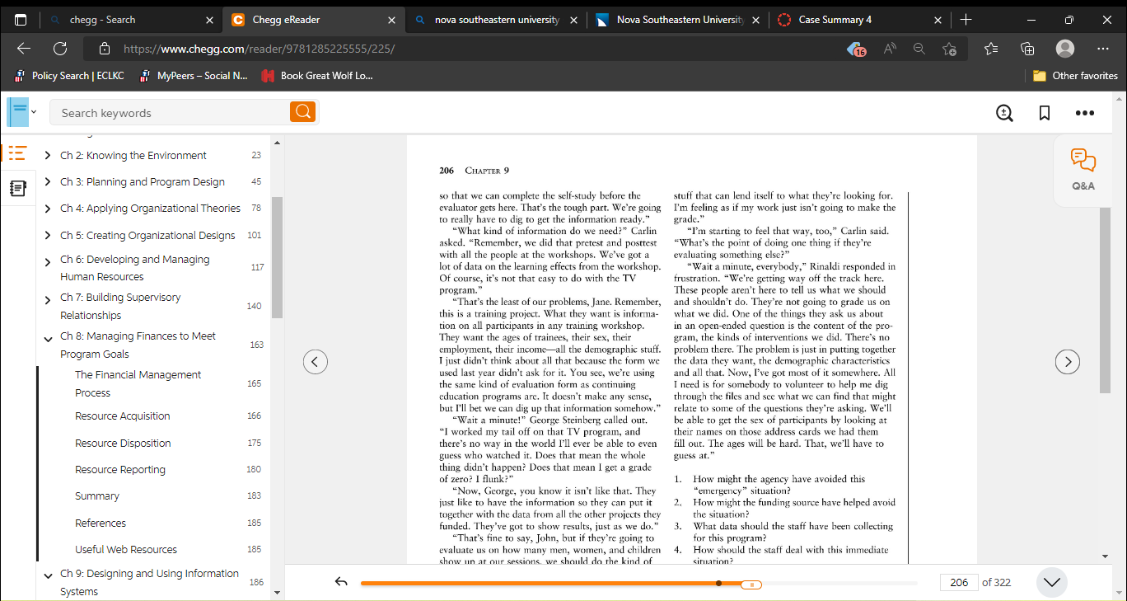
Task: View the site lock information icon
Action: [103, 49]
